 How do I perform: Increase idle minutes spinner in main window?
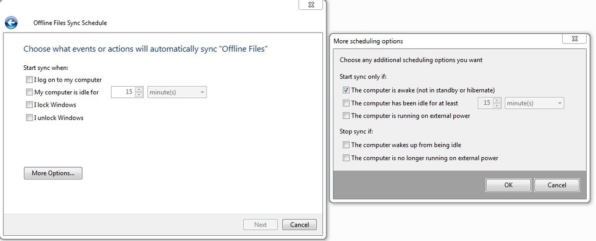point(139,90)
